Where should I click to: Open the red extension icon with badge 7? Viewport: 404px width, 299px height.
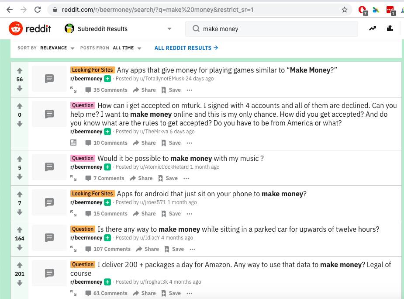point(363,10)
